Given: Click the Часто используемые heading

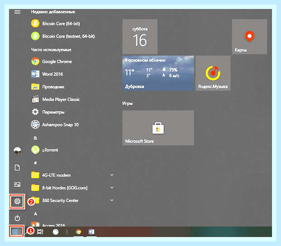Looking at the screenshot, I should (x=51, y=50).
